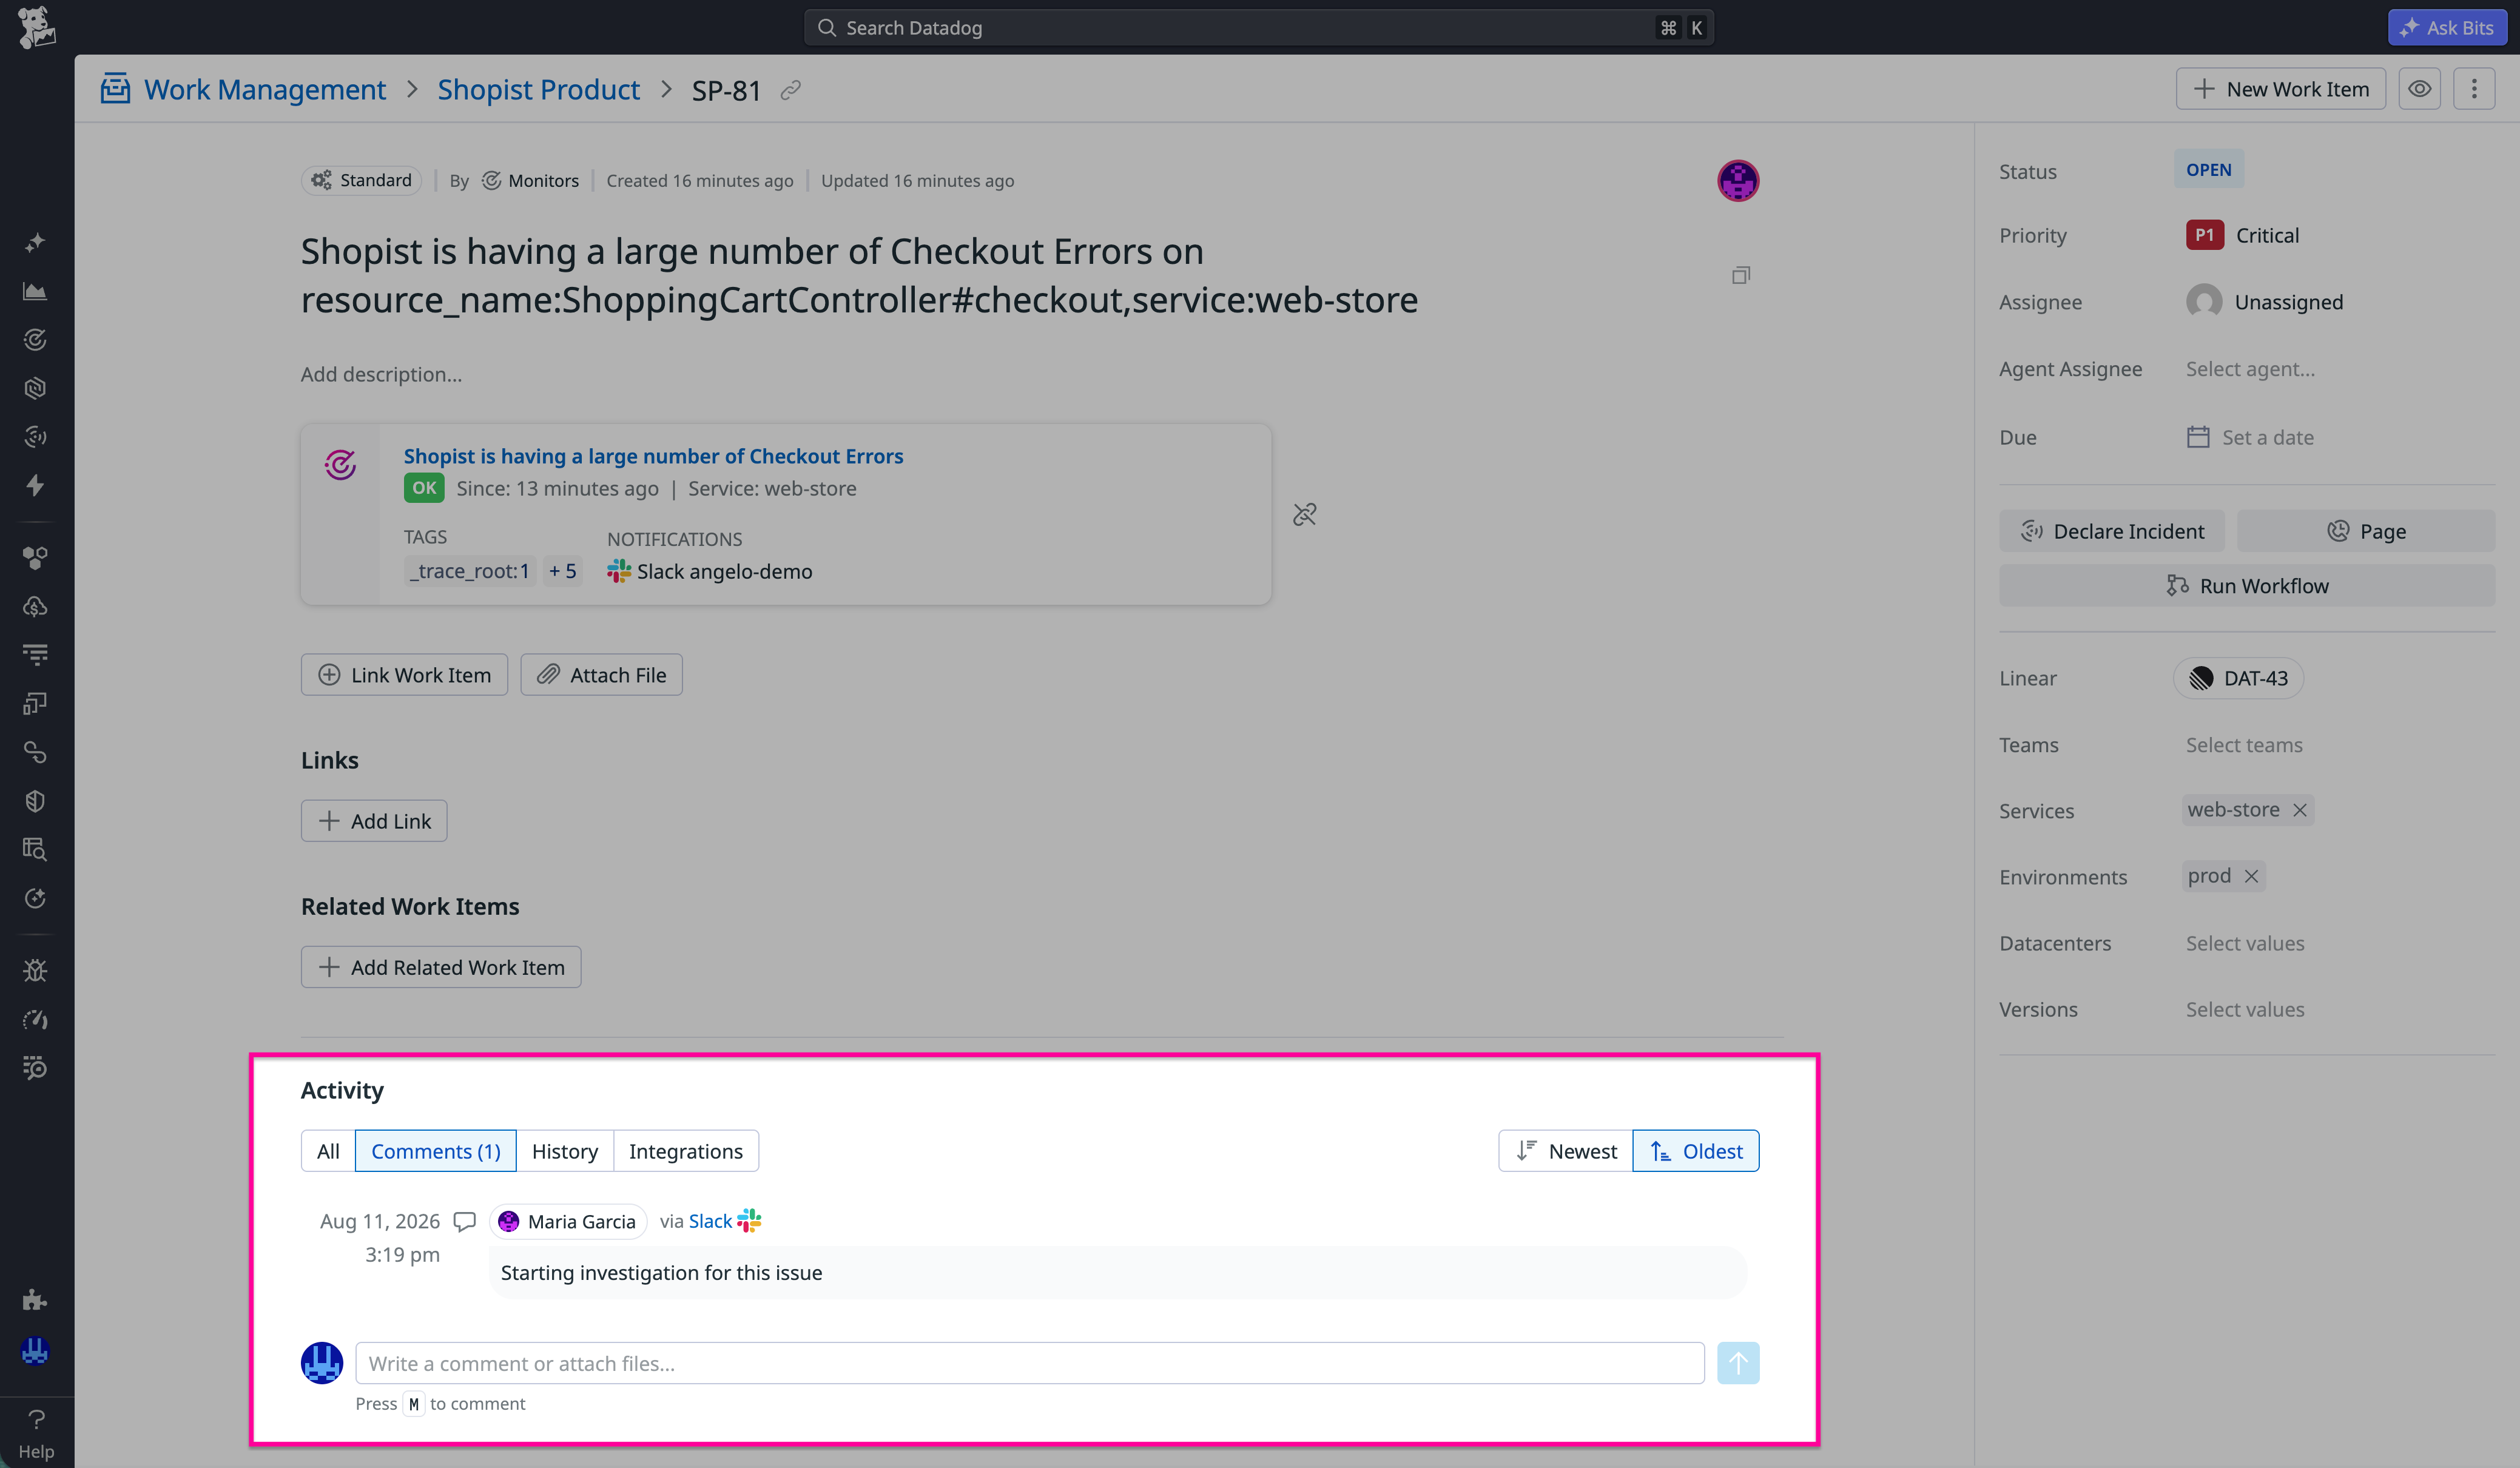This screenshot has height=1468, width=2520.
Task: Click Ask Bits button
Action: (2446, 27)
